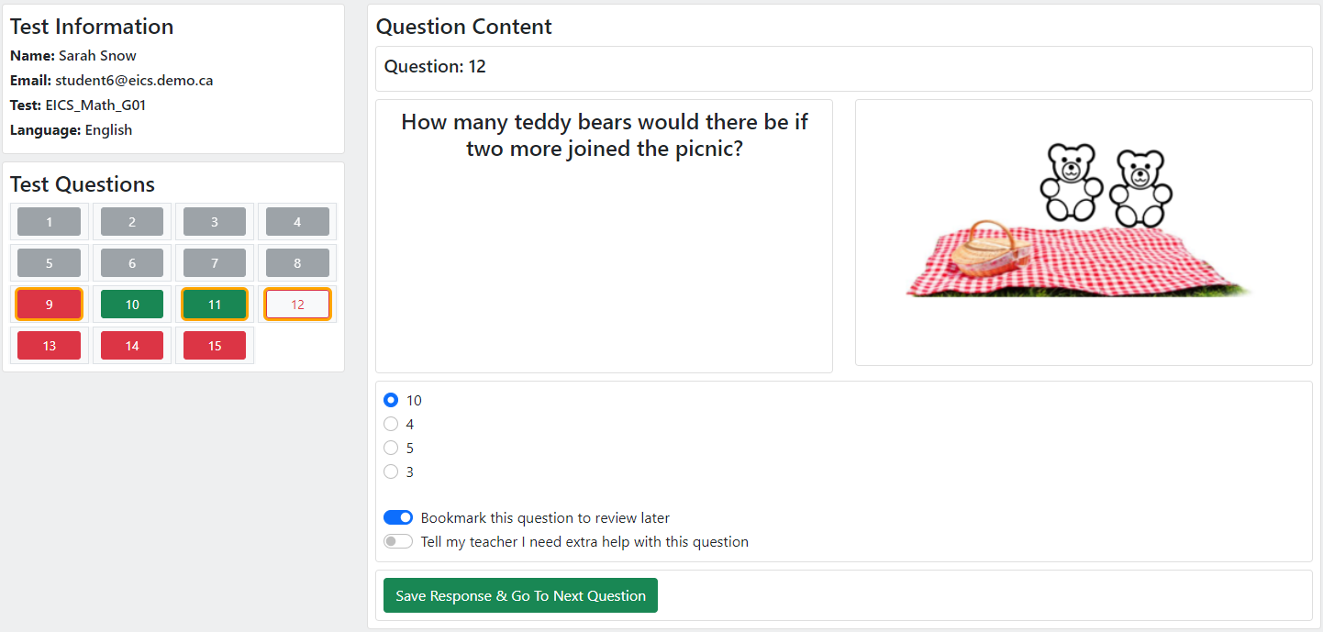Go to the last question 15
Image resolution: width=1323 pixels, height=632 pixels.
click(x=215, y=346)
